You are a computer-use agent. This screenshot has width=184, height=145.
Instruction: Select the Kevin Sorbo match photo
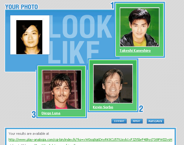point(113,84)
